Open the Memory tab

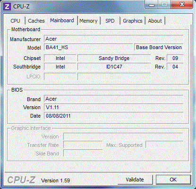[88, 21]
